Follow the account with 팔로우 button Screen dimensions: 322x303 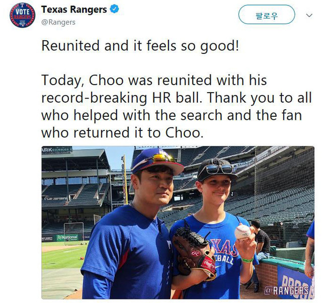click(x=267, y=15)
